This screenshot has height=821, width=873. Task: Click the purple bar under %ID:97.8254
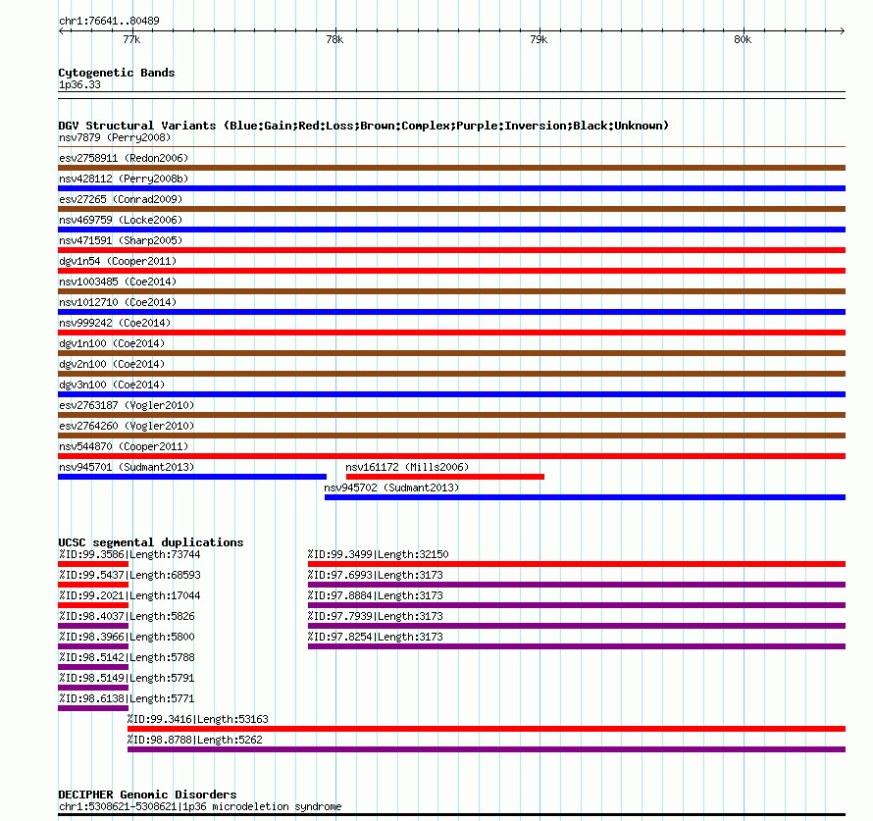(577, 646)
